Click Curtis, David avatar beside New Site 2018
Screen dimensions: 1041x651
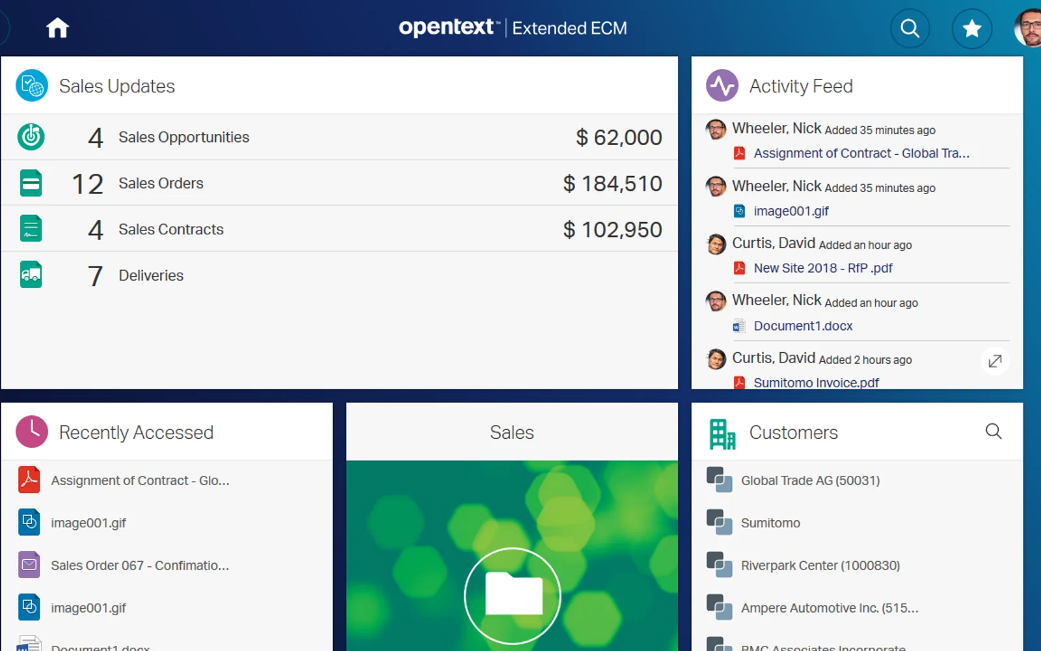click(x=716, y=244)
